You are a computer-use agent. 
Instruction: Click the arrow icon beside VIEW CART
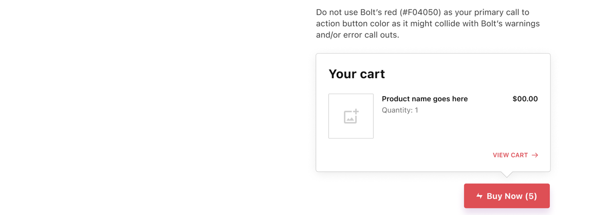[535, 155]
